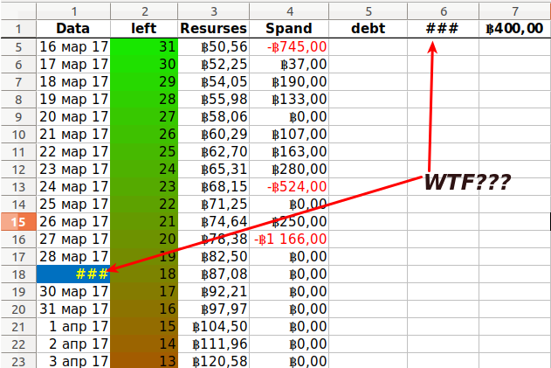Select column header 6
The image size is (551, 368).
[x=443, y=11]
